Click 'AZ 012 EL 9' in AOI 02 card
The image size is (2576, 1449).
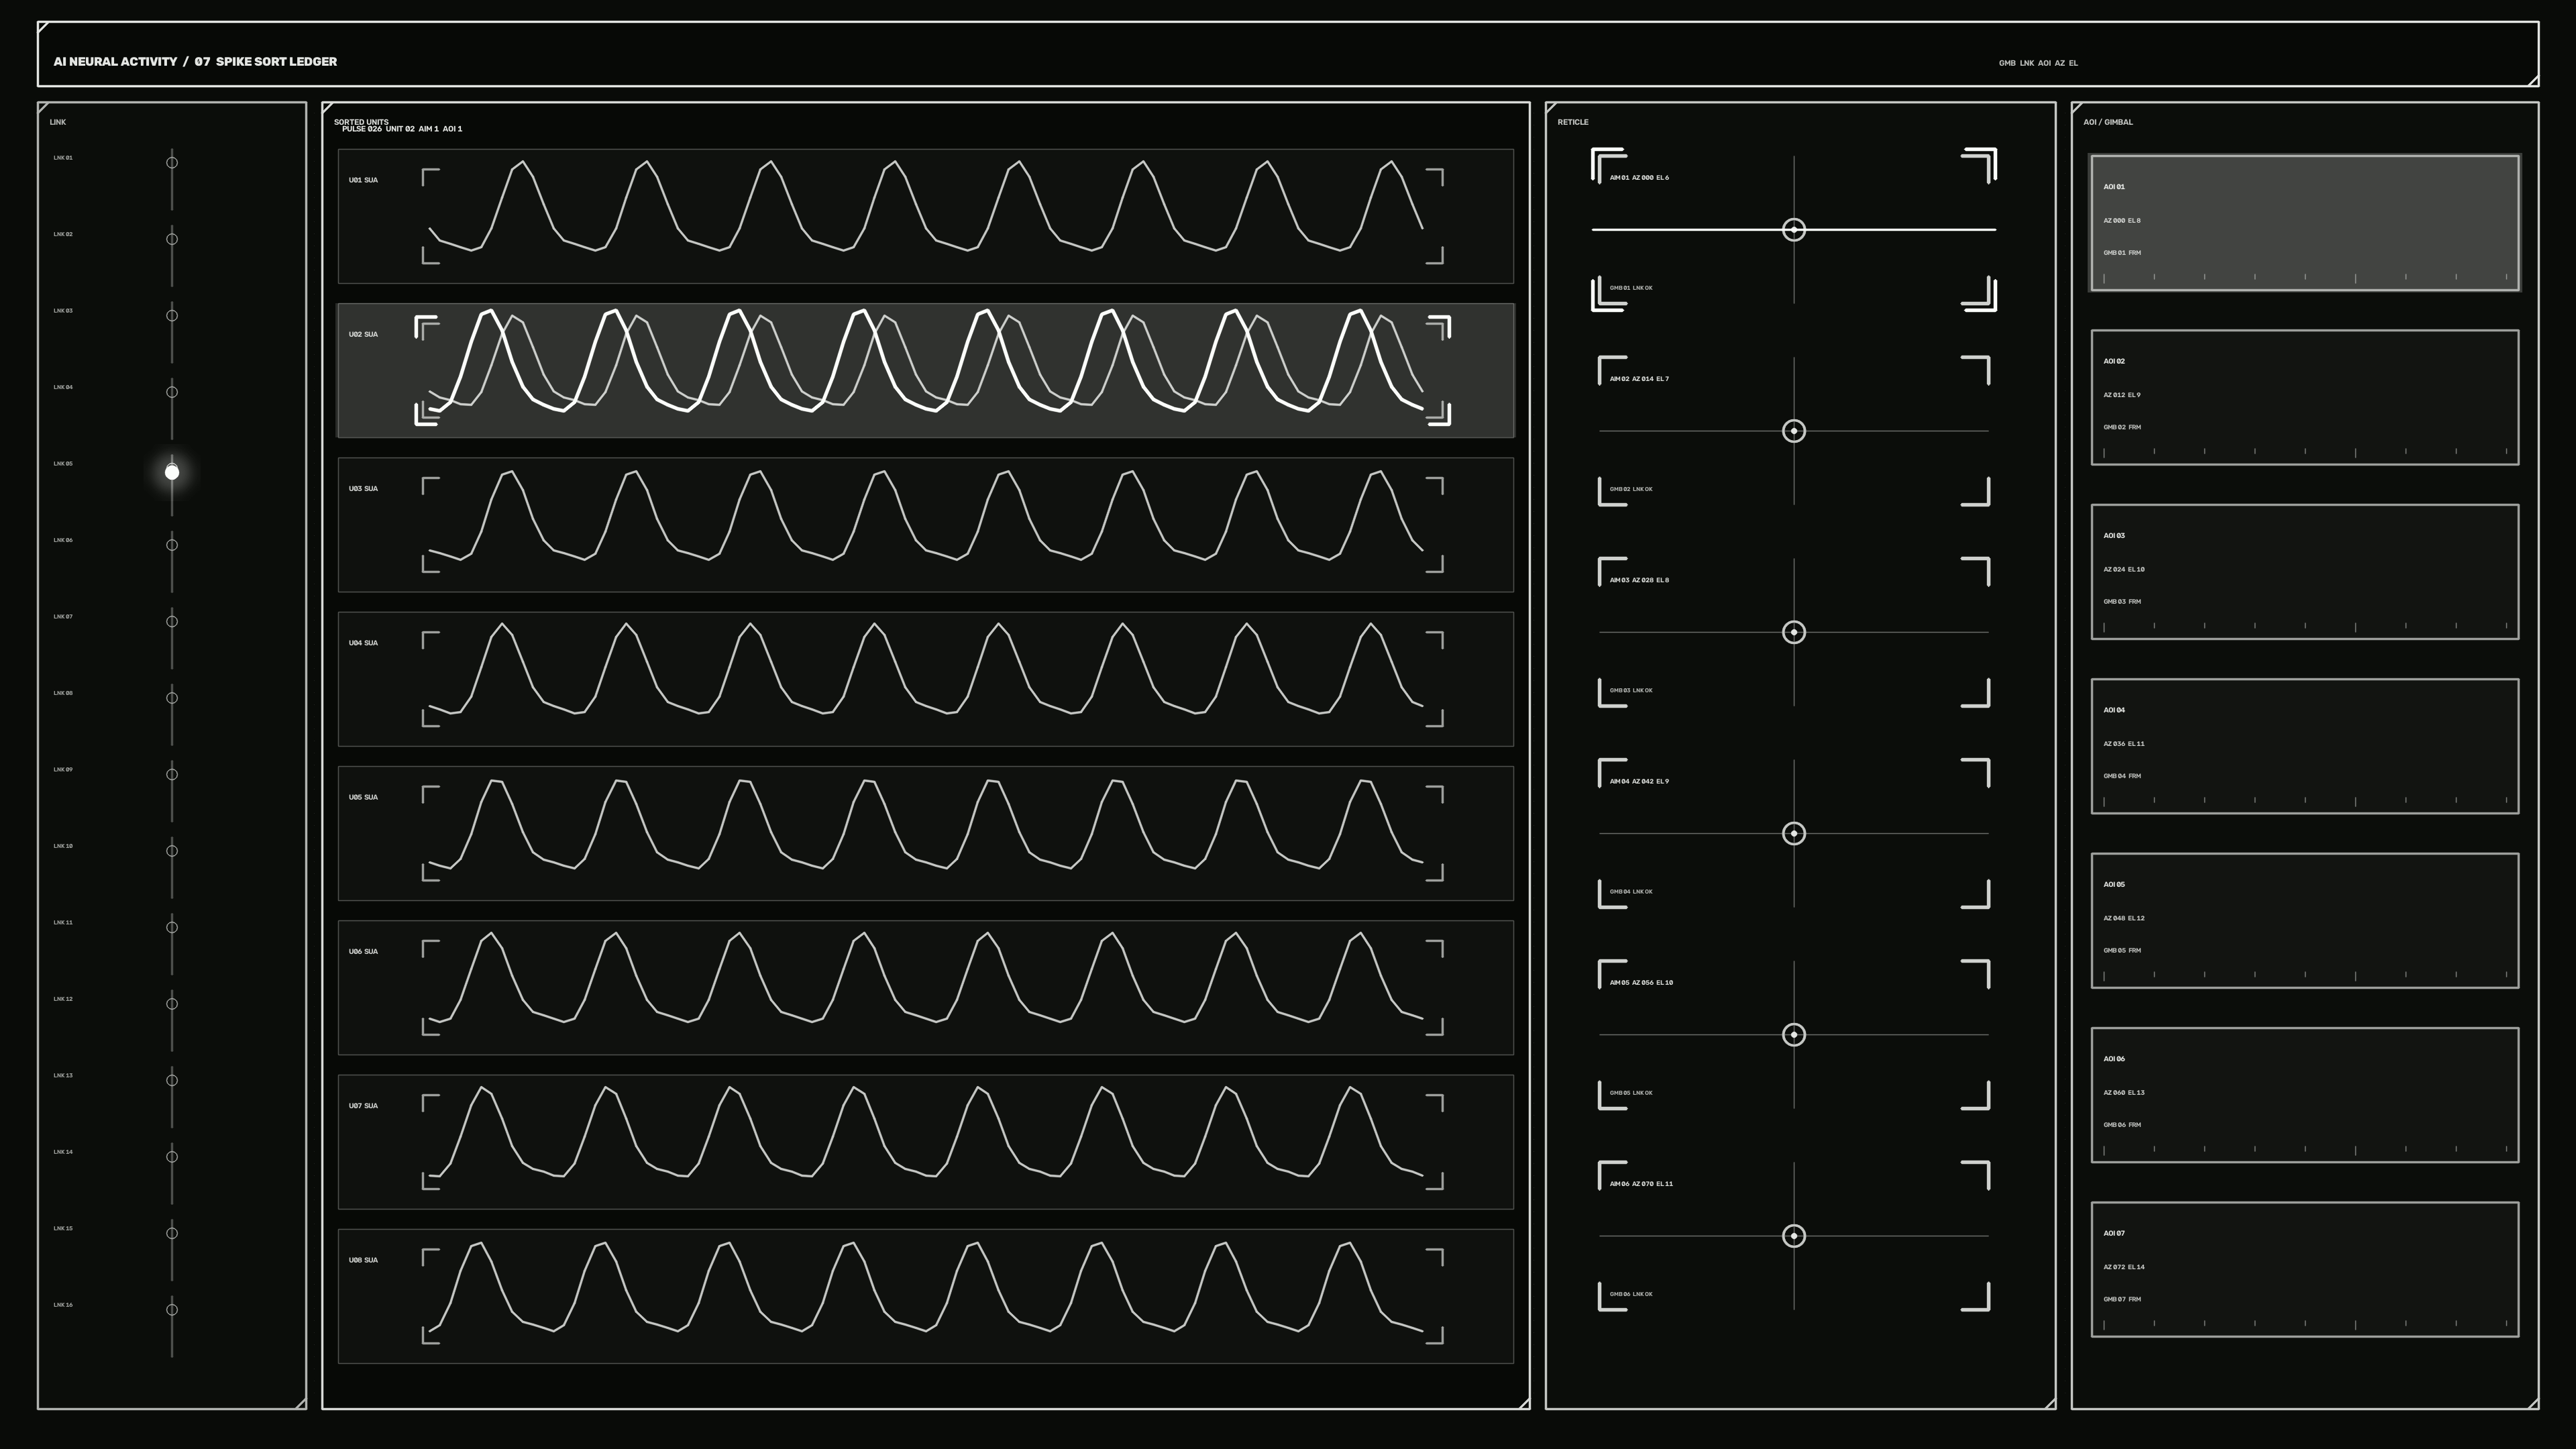2122,395
